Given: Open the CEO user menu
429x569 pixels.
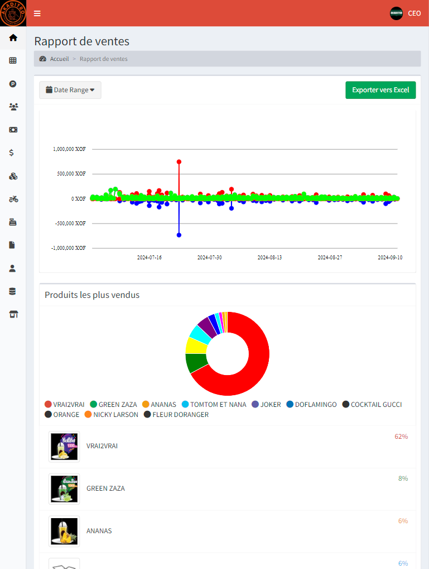Looking at the screenshot, I should coord(406,13).
